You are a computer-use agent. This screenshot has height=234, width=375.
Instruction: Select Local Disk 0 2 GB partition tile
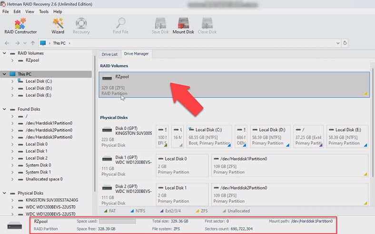click(x=182, y=165)
